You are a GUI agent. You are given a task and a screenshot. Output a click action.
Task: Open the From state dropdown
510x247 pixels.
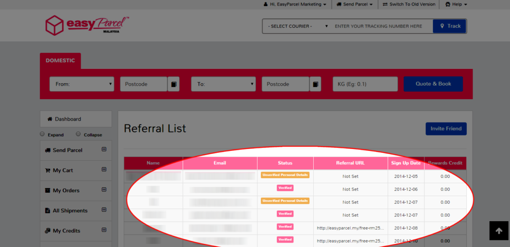click(x=82, y=84)
